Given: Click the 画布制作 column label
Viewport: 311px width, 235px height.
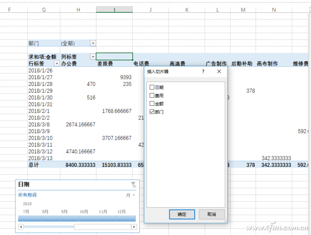Looking at the screenshot, I should 267,64.
